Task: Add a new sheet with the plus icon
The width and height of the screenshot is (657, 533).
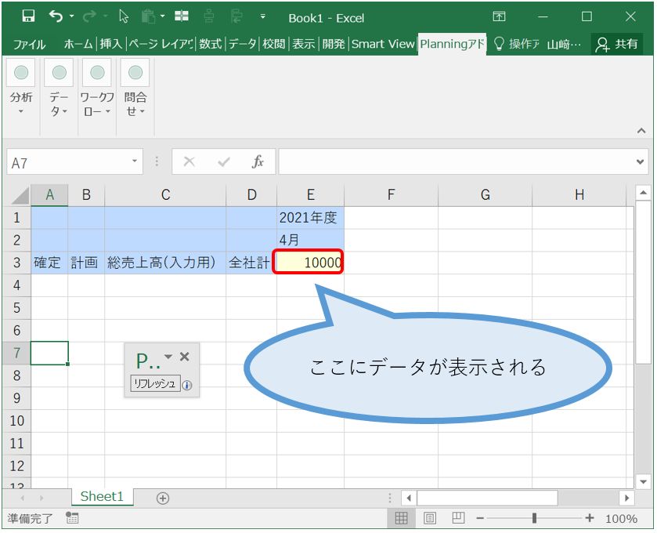Action: tap(163, 498)
